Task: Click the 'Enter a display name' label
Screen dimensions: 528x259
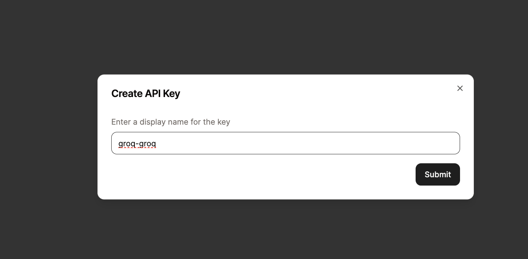Action: tap(171, 122)
